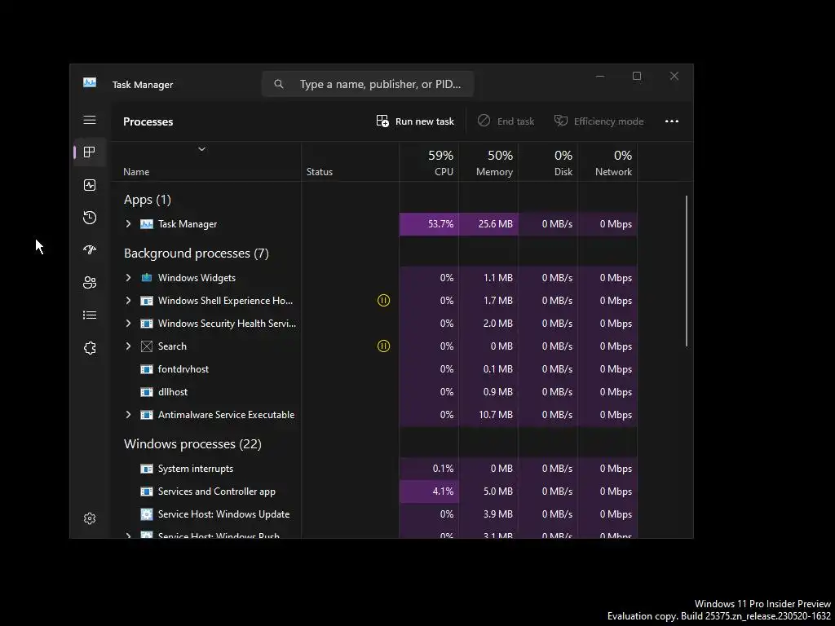Click the System interrupts process icon
The width and height of the screenshot is (835, 626).
point(147,469)
